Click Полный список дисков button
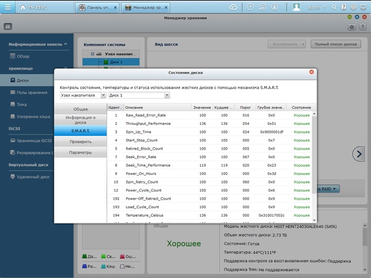 coord(335,44)
